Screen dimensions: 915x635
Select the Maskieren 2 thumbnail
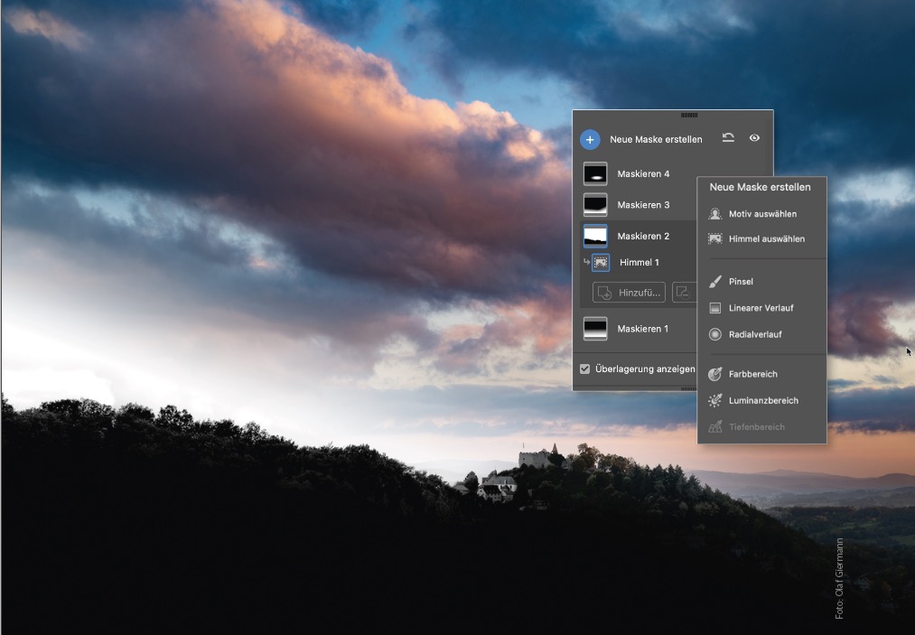[595, 237]
